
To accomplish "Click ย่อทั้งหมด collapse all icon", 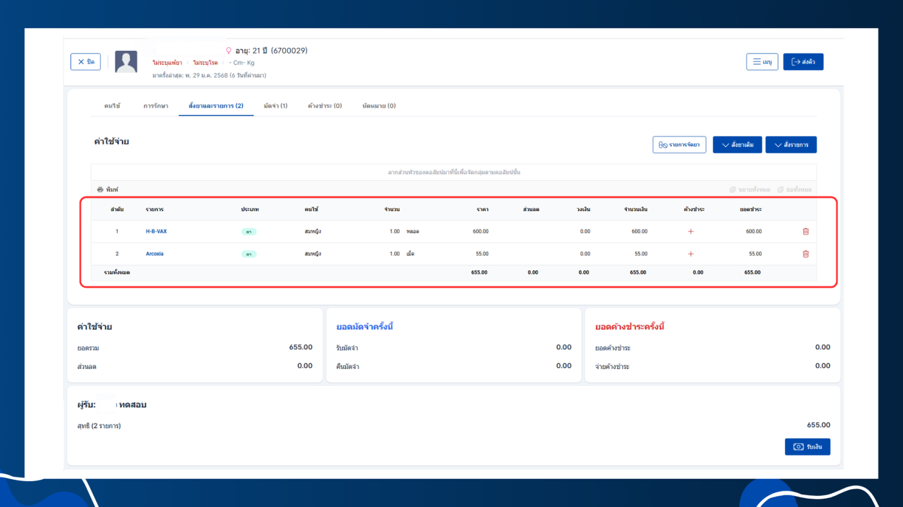I will point(780,190).
